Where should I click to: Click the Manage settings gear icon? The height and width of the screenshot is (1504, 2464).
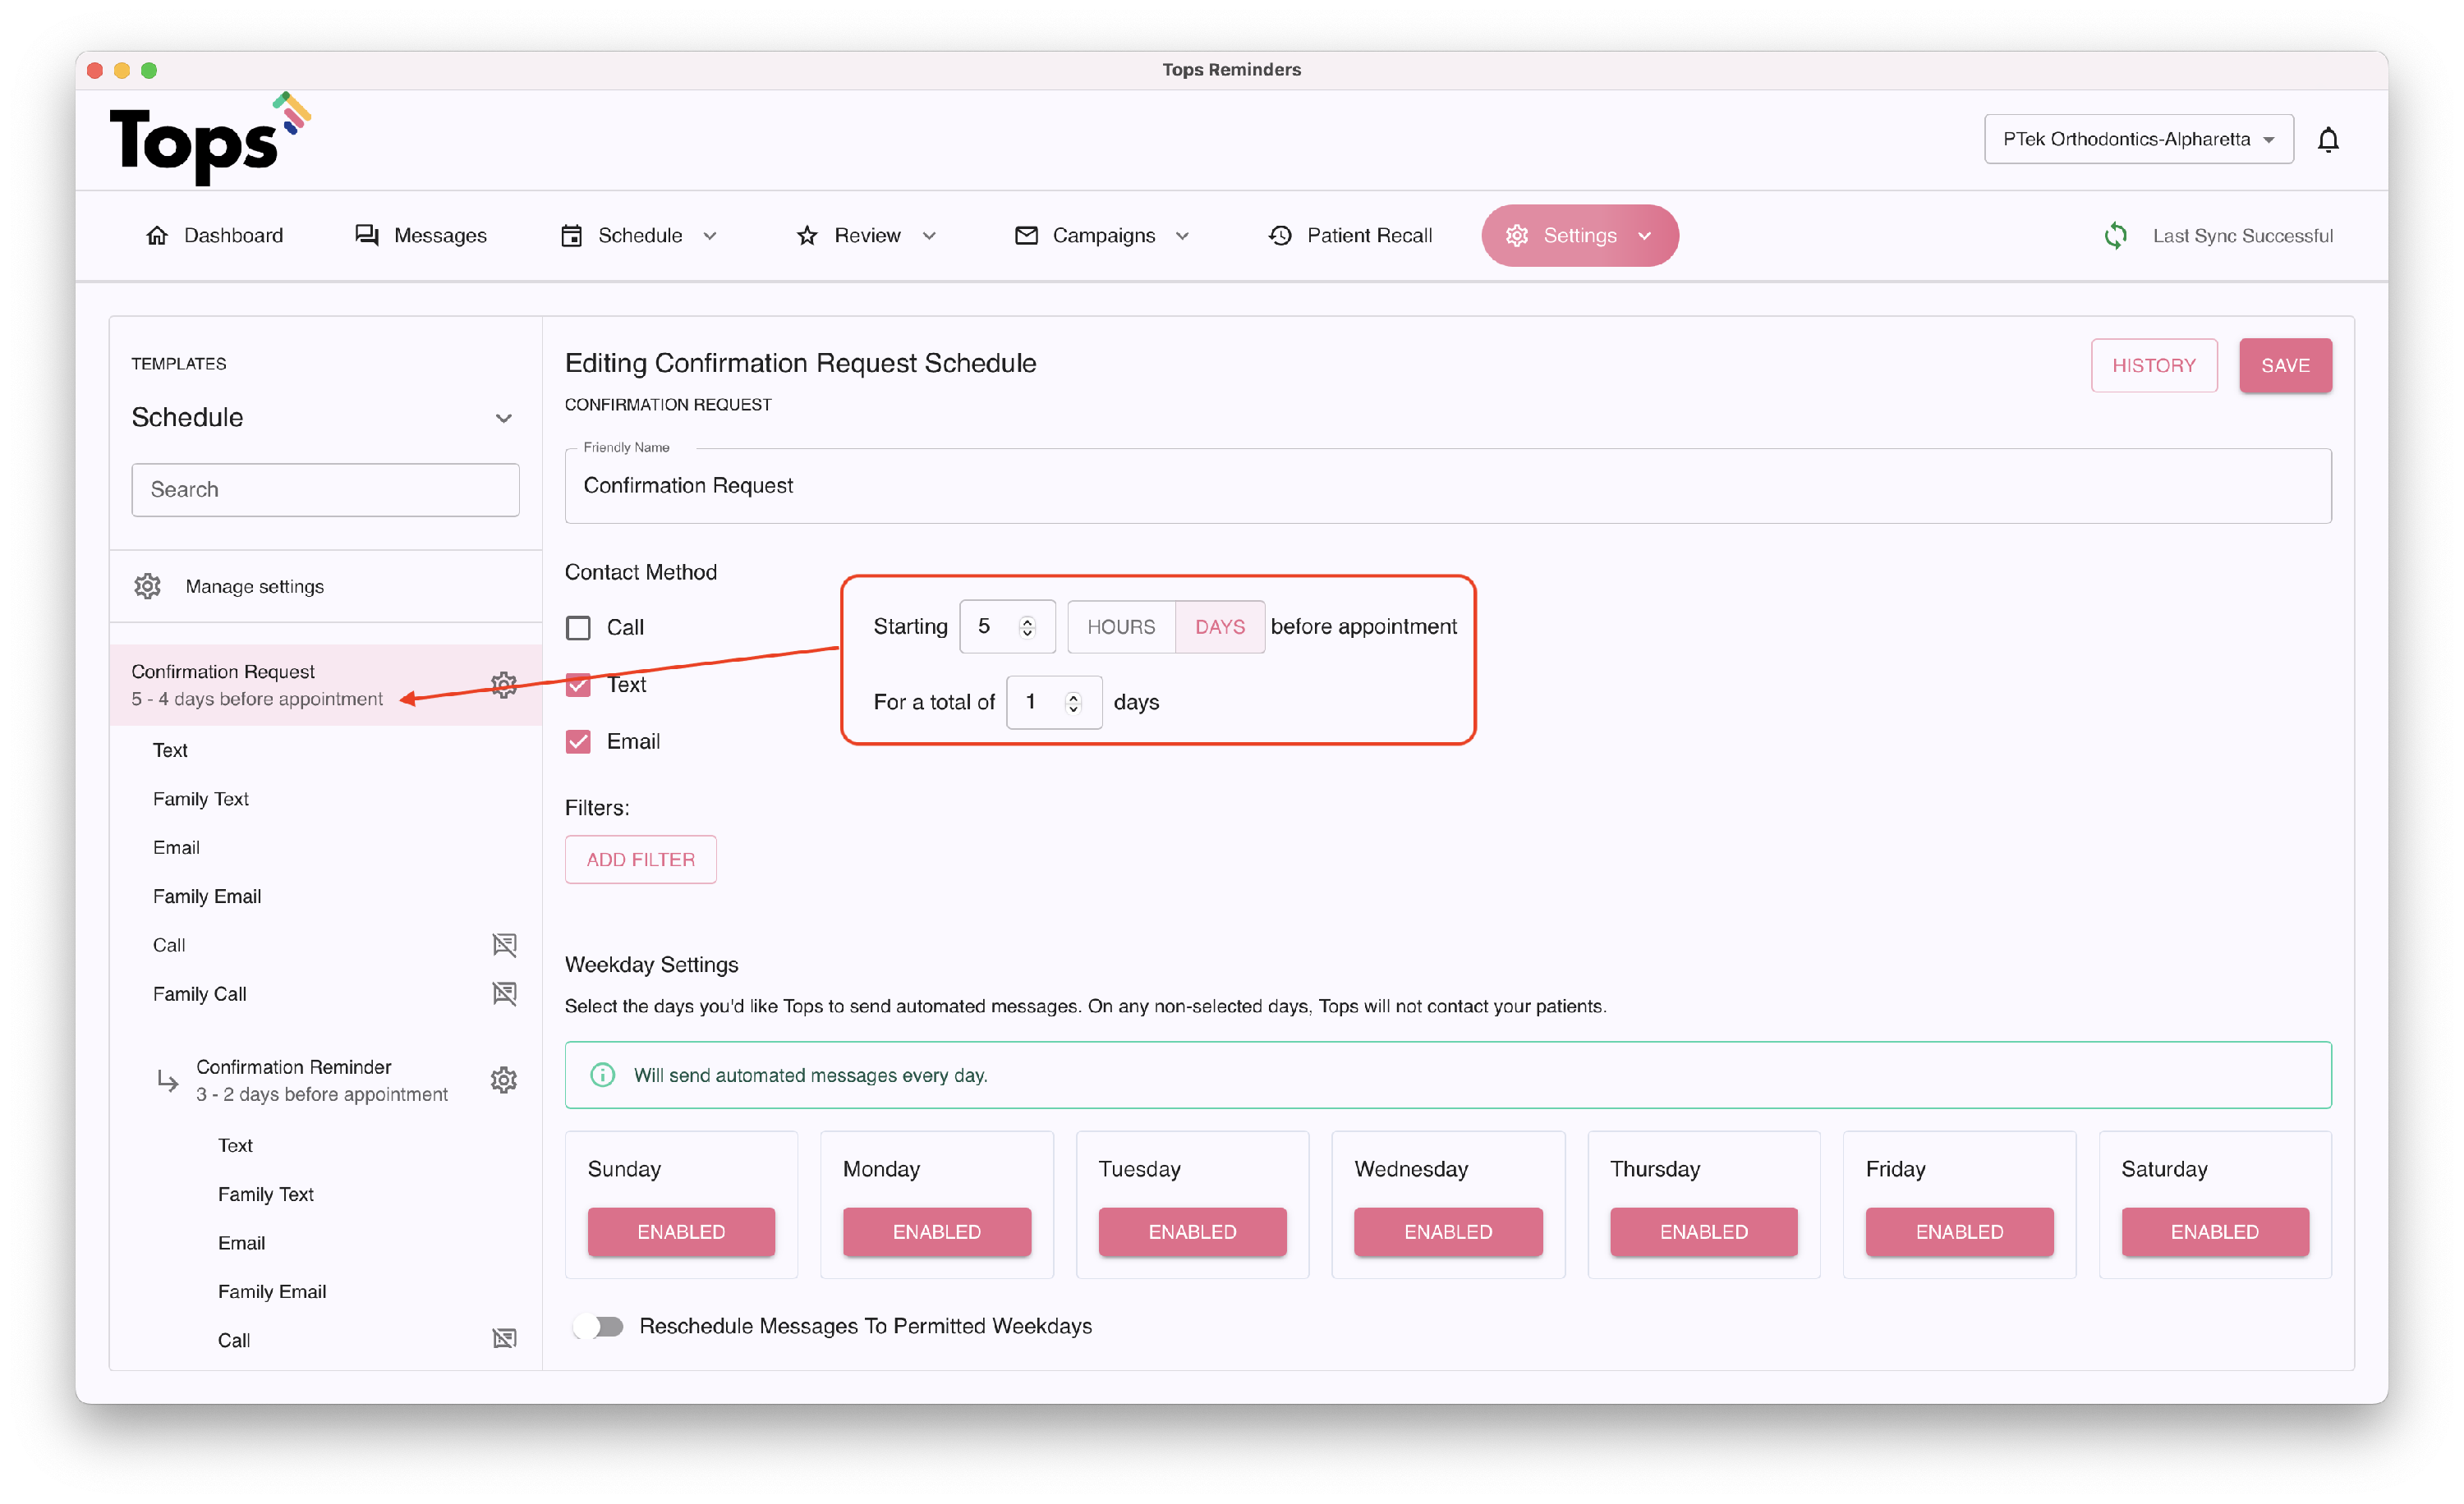pyautogui.click(x=148, y=587)
